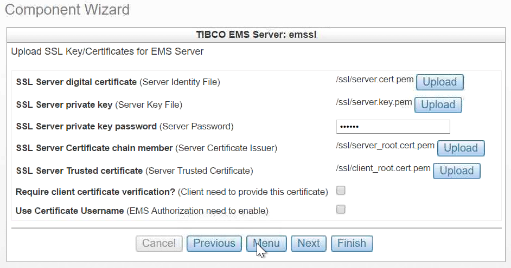This screenshot has width=511, height=268.
Task: Open the wizard Menu button
Action: pyautogui.click(x=266, y=244)
